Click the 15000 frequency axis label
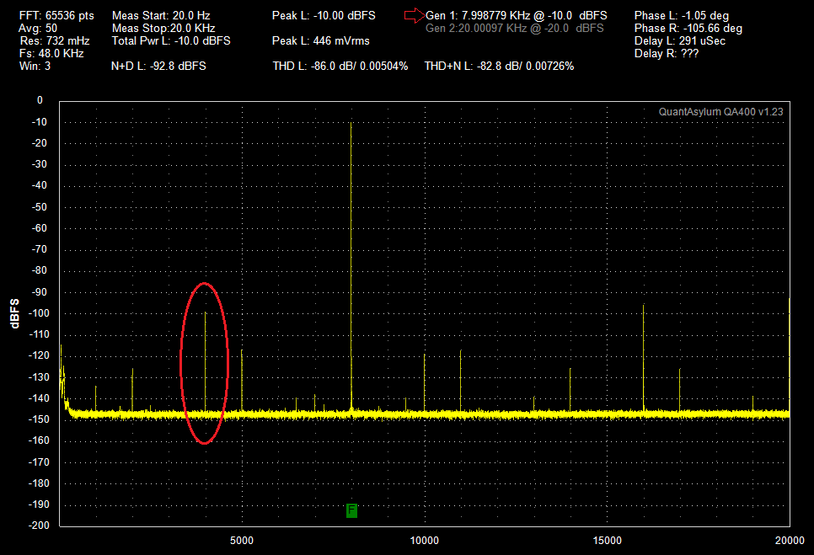This screenshot has height=555, width=814. [x=607, y=540]
